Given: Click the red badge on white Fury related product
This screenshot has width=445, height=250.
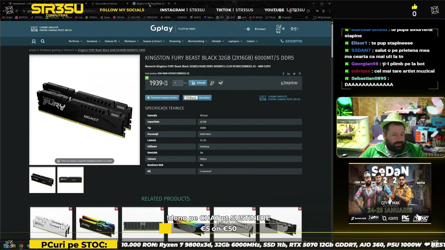Looking at the screenshot, I should (71, 209).
